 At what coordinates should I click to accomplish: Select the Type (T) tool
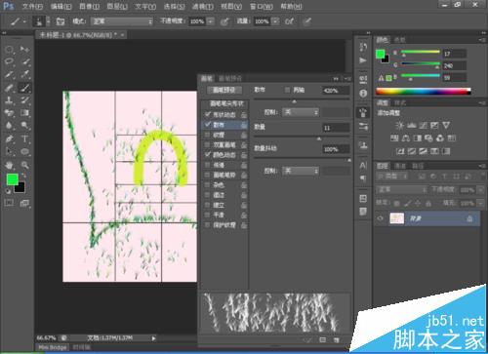pyautogui.click(x=24, y=139)
